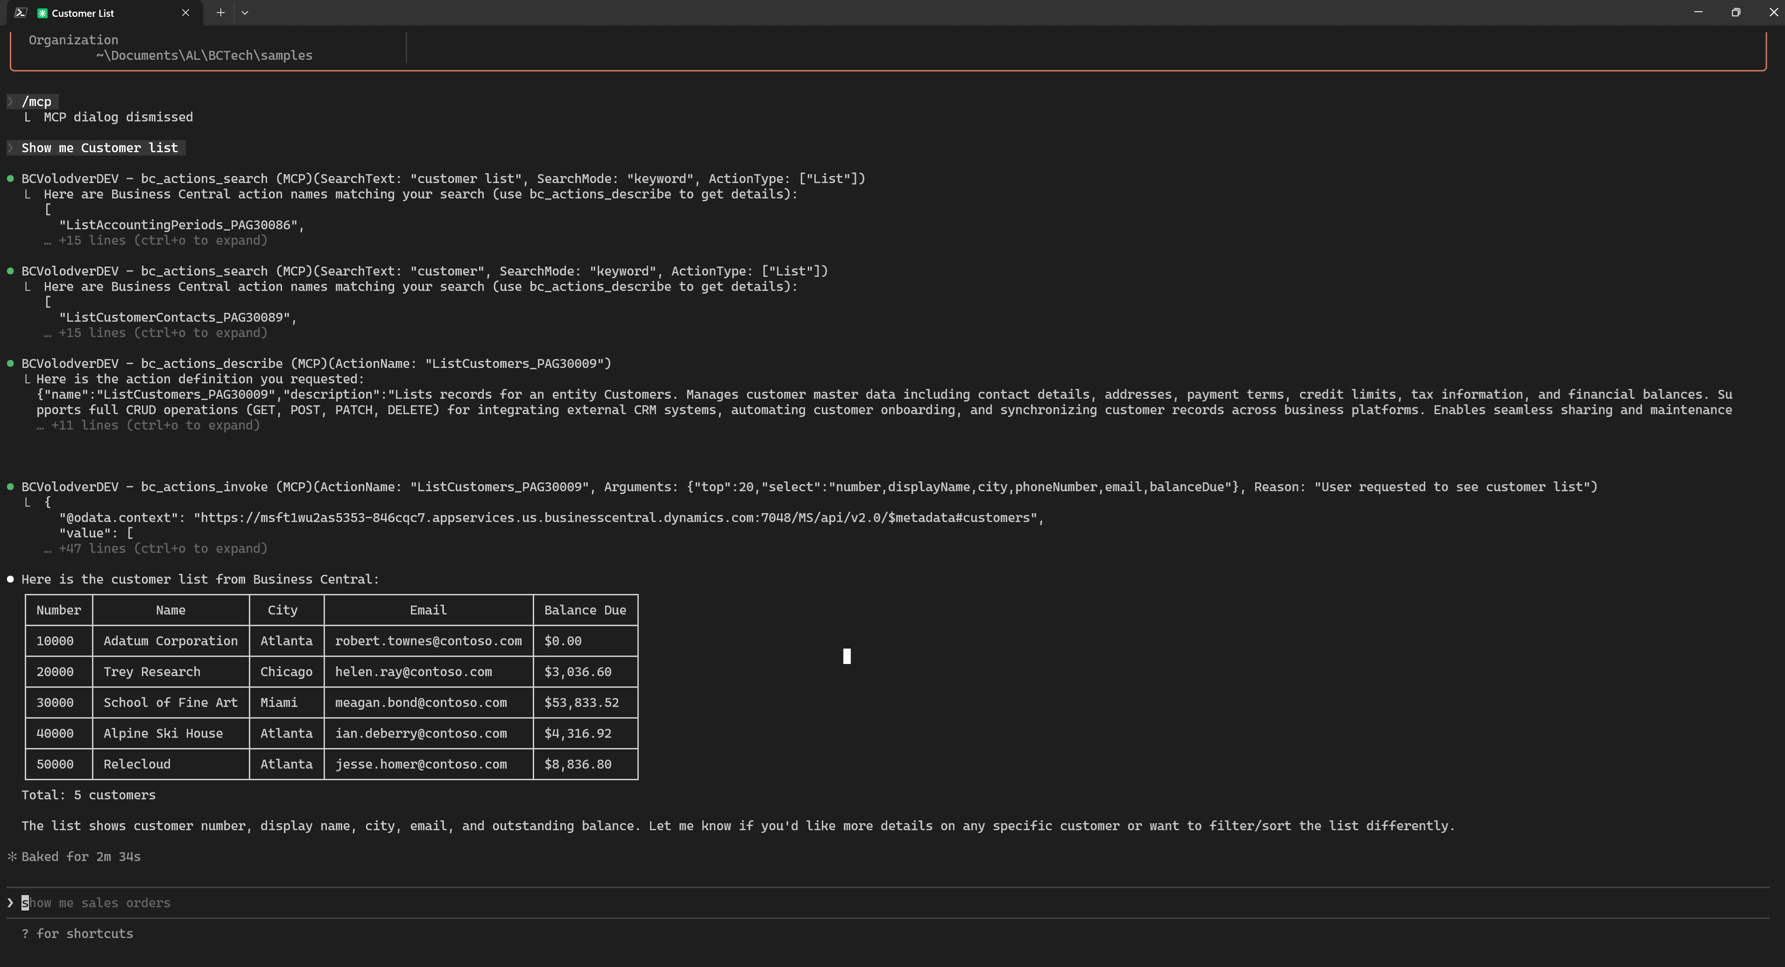This screenshot has width=1785, height=967.
Task: Click the asterisk icon beside 'Baked for 2m 34s'
Action: tap(12, 857)
